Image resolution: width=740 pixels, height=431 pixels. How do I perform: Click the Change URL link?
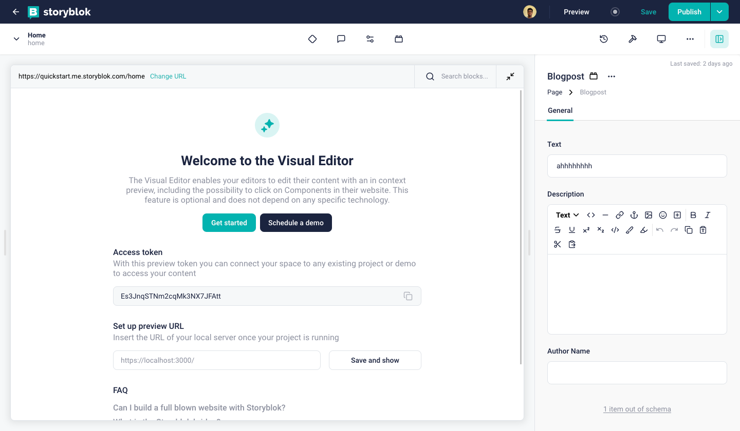[168, 76]
